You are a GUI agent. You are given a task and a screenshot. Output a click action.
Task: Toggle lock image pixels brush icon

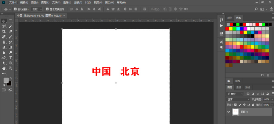(240, 105)
